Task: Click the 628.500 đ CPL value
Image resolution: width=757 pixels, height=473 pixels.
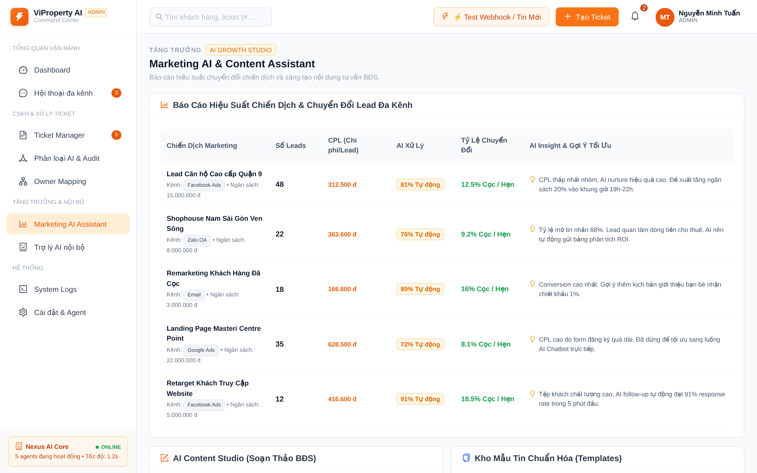Action: click(x=342, y=344)
